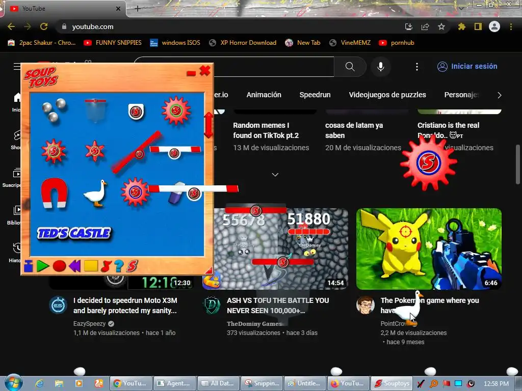Select the diagonal red ramp toy
522x391 pixels.
point(137,152)
